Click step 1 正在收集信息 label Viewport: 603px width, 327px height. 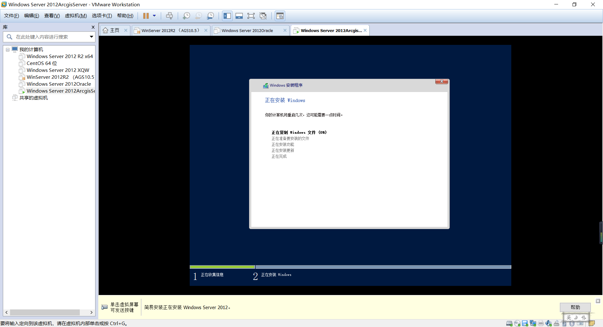[212, 275]
